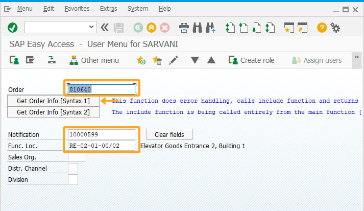Go to Last page icon
The height and width of the screenshot is (211, 364).
click(x=270, y=28)
